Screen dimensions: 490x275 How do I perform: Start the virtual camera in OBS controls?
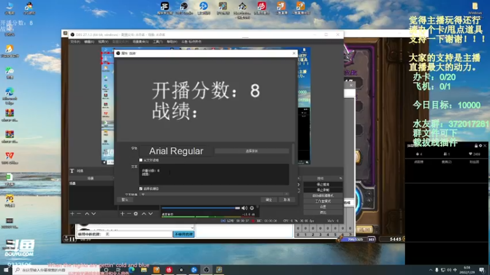click(323, 196)
